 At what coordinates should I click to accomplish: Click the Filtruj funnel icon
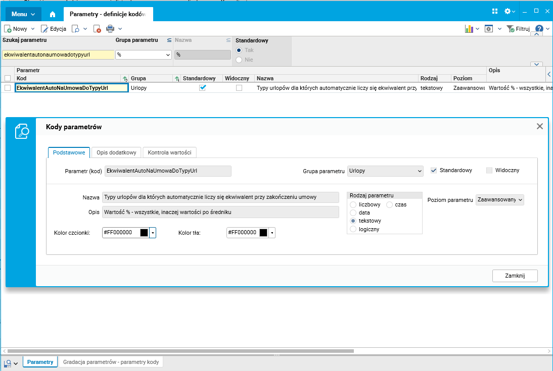(x=510, y=29)
